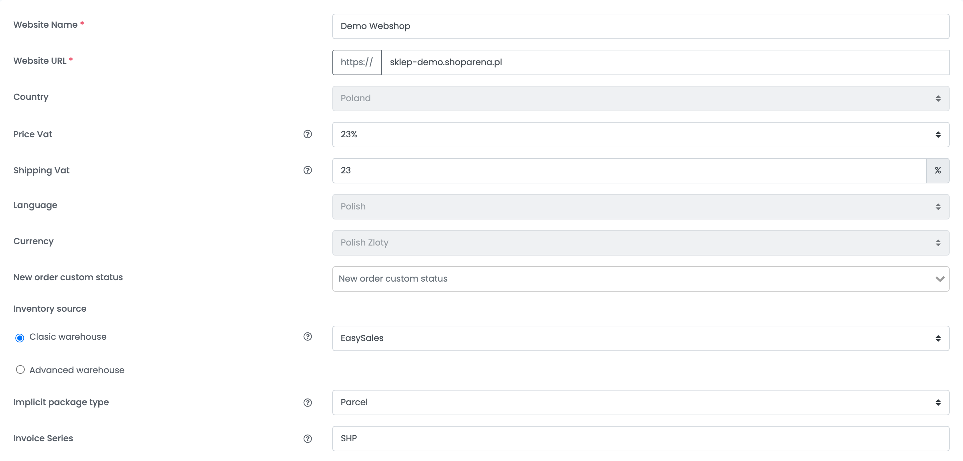Open Invoice Series help icon

(307, 439)
